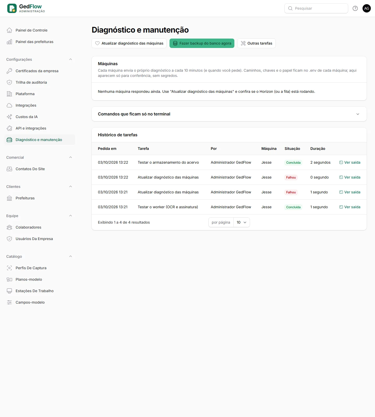Image resolution: width=375 pixels, height=417 pixels.
Task: Click the '2 segundos' duration cell
Action: tap(320, 162)
